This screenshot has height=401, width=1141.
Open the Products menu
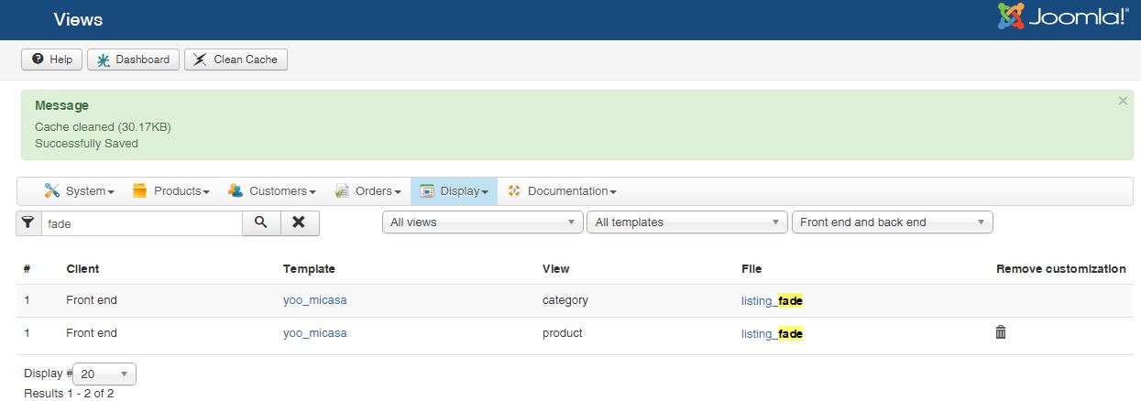point(171,191)
